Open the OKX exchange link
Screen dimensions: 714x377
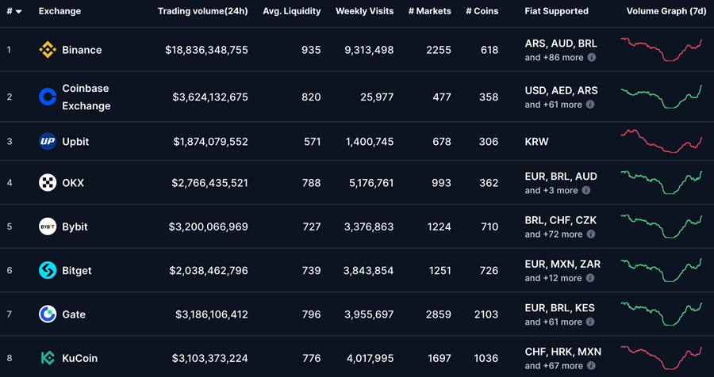coord(73,183)
